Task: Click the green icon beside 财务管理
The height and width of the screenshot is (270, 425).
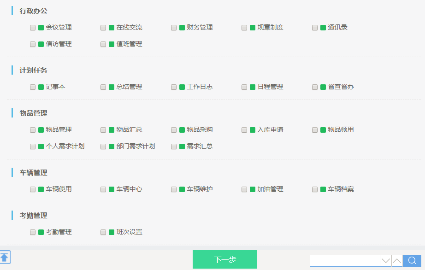Action: [182, 28]
